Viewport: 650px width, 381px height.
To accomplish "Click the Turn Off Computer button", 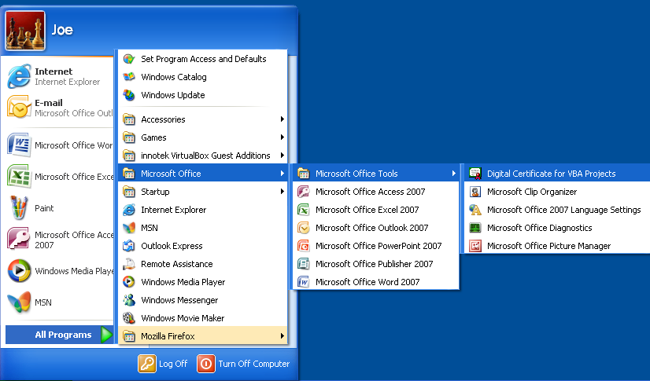I will [x=243, y=364].
